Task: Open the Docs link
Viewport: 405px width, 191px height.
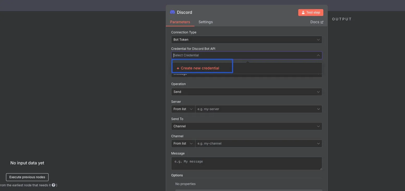Action: [x=317, y=22]
